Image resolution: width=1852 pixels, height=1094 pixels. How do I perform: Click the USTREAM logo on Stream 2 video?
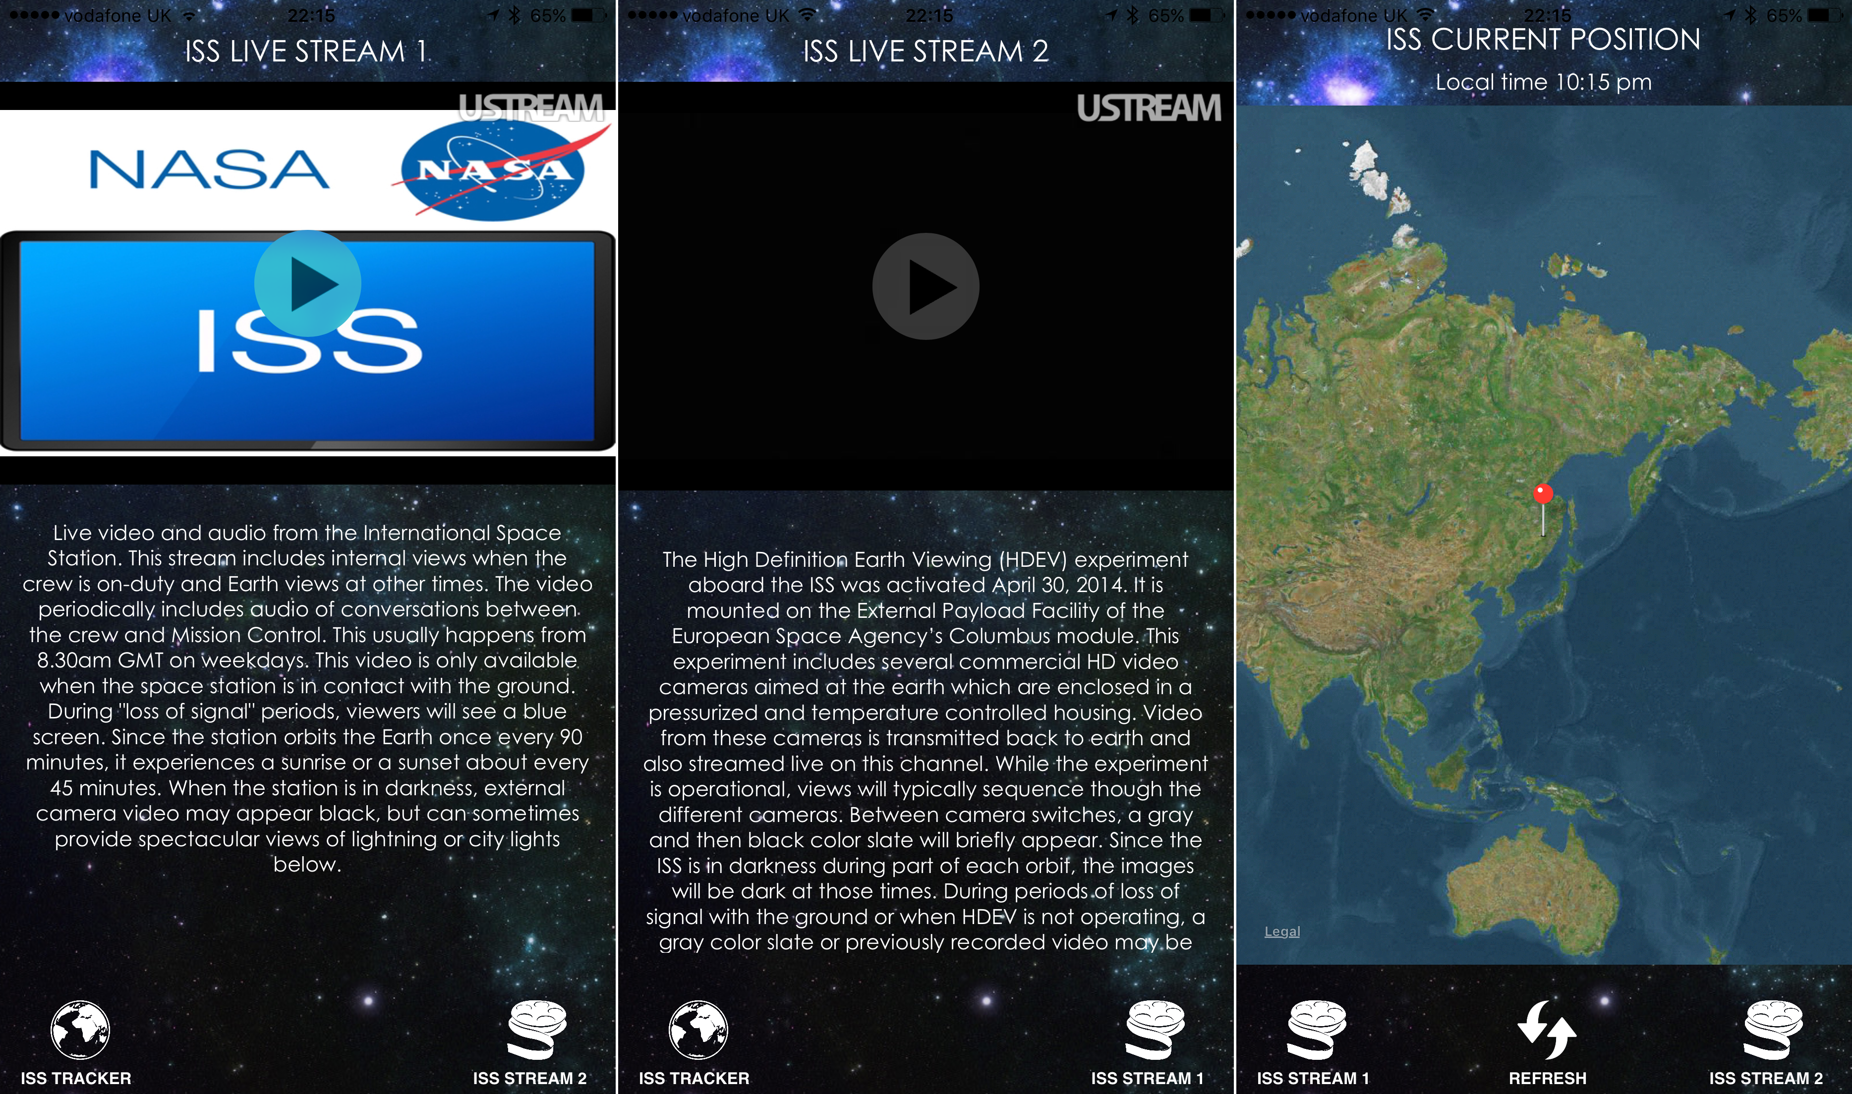click(x=1149, y=108)
